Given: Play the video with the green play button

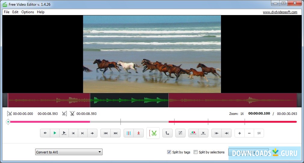Looking at the screenshot, I should click(x=55, y=133).
